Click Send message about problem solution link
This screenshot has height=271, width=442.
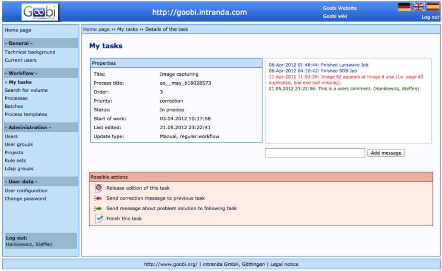(171, 208)
